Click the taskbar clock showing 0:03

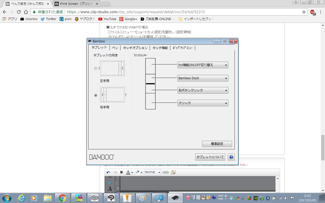pyautogui.click(x=307, y=198)
